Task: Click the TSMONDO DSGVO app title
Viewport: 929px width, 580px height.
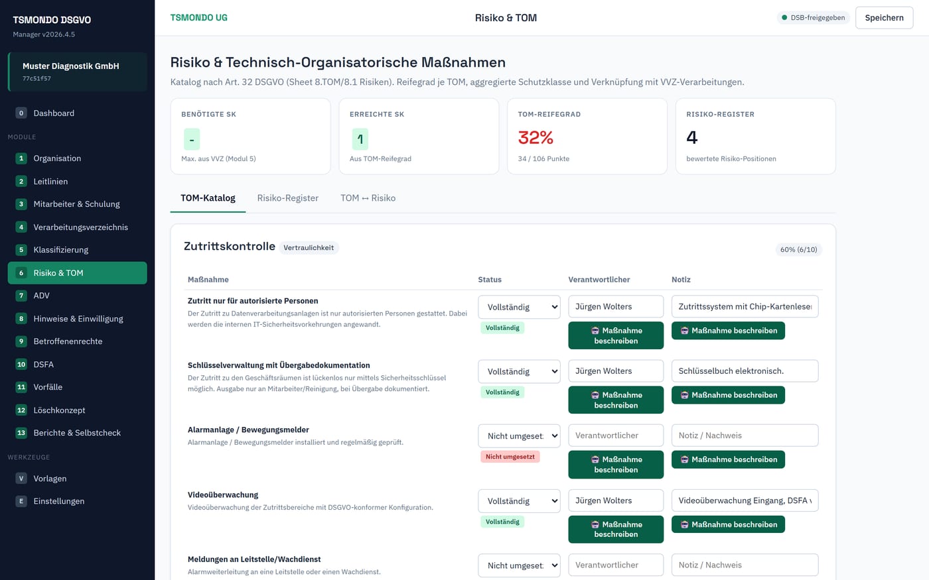Action: 52,20
